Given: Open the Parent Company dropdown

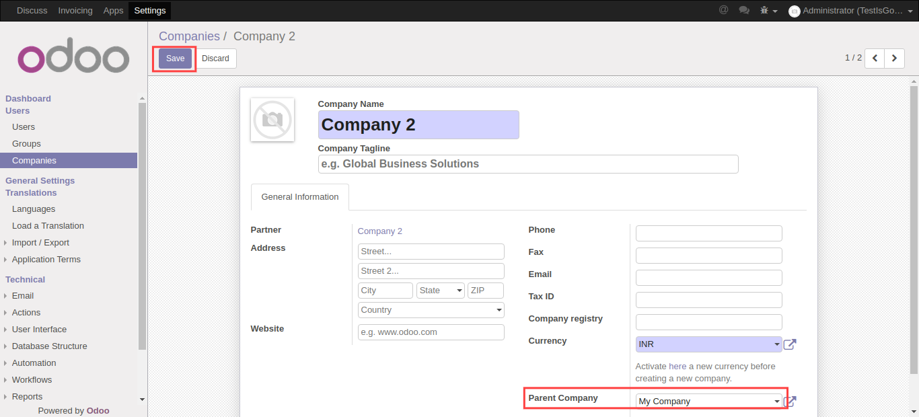Looking at the screenshot, I should (x=708, y=402).
